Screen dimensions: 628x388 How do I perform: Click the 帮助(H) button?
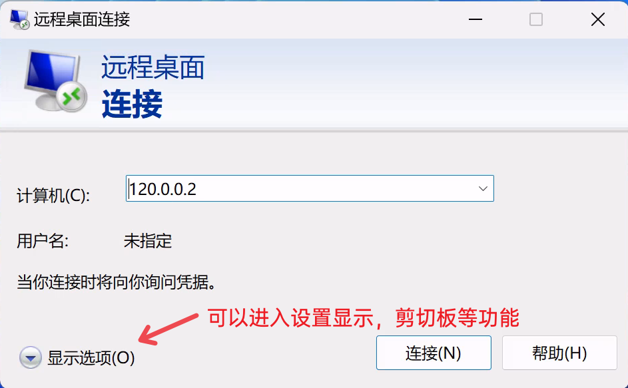559,353
